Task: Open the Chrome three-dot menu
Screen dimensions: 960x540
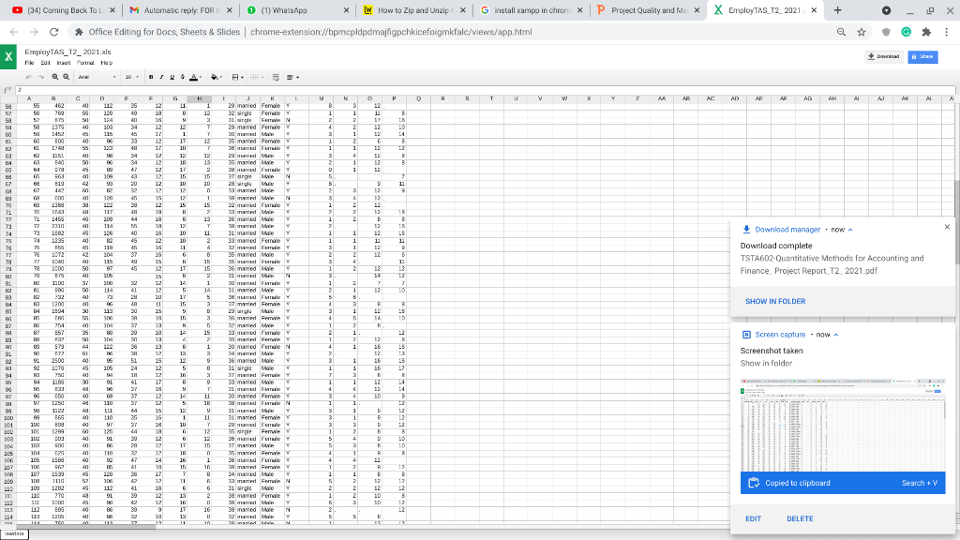Action: coord(947,32)
